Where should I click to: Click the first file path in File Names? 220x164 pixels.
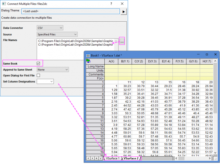76,41
